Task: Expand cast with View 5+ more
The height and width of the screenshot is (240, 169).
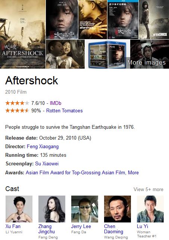Action: (148, 189)
